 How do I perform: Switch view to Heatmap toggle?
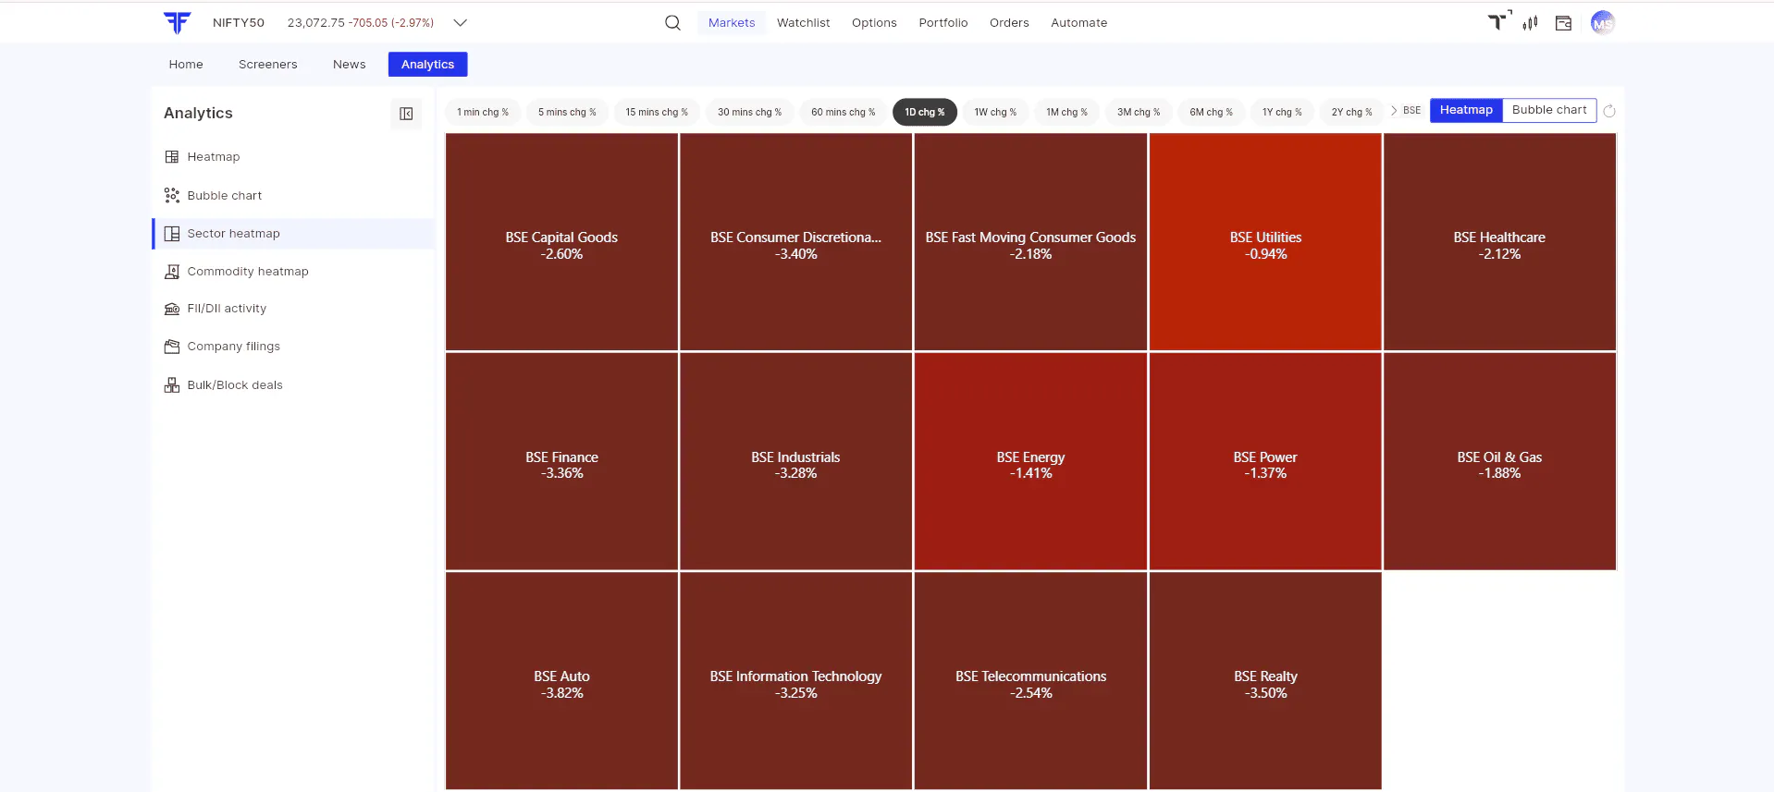[x=1466, y=110]
